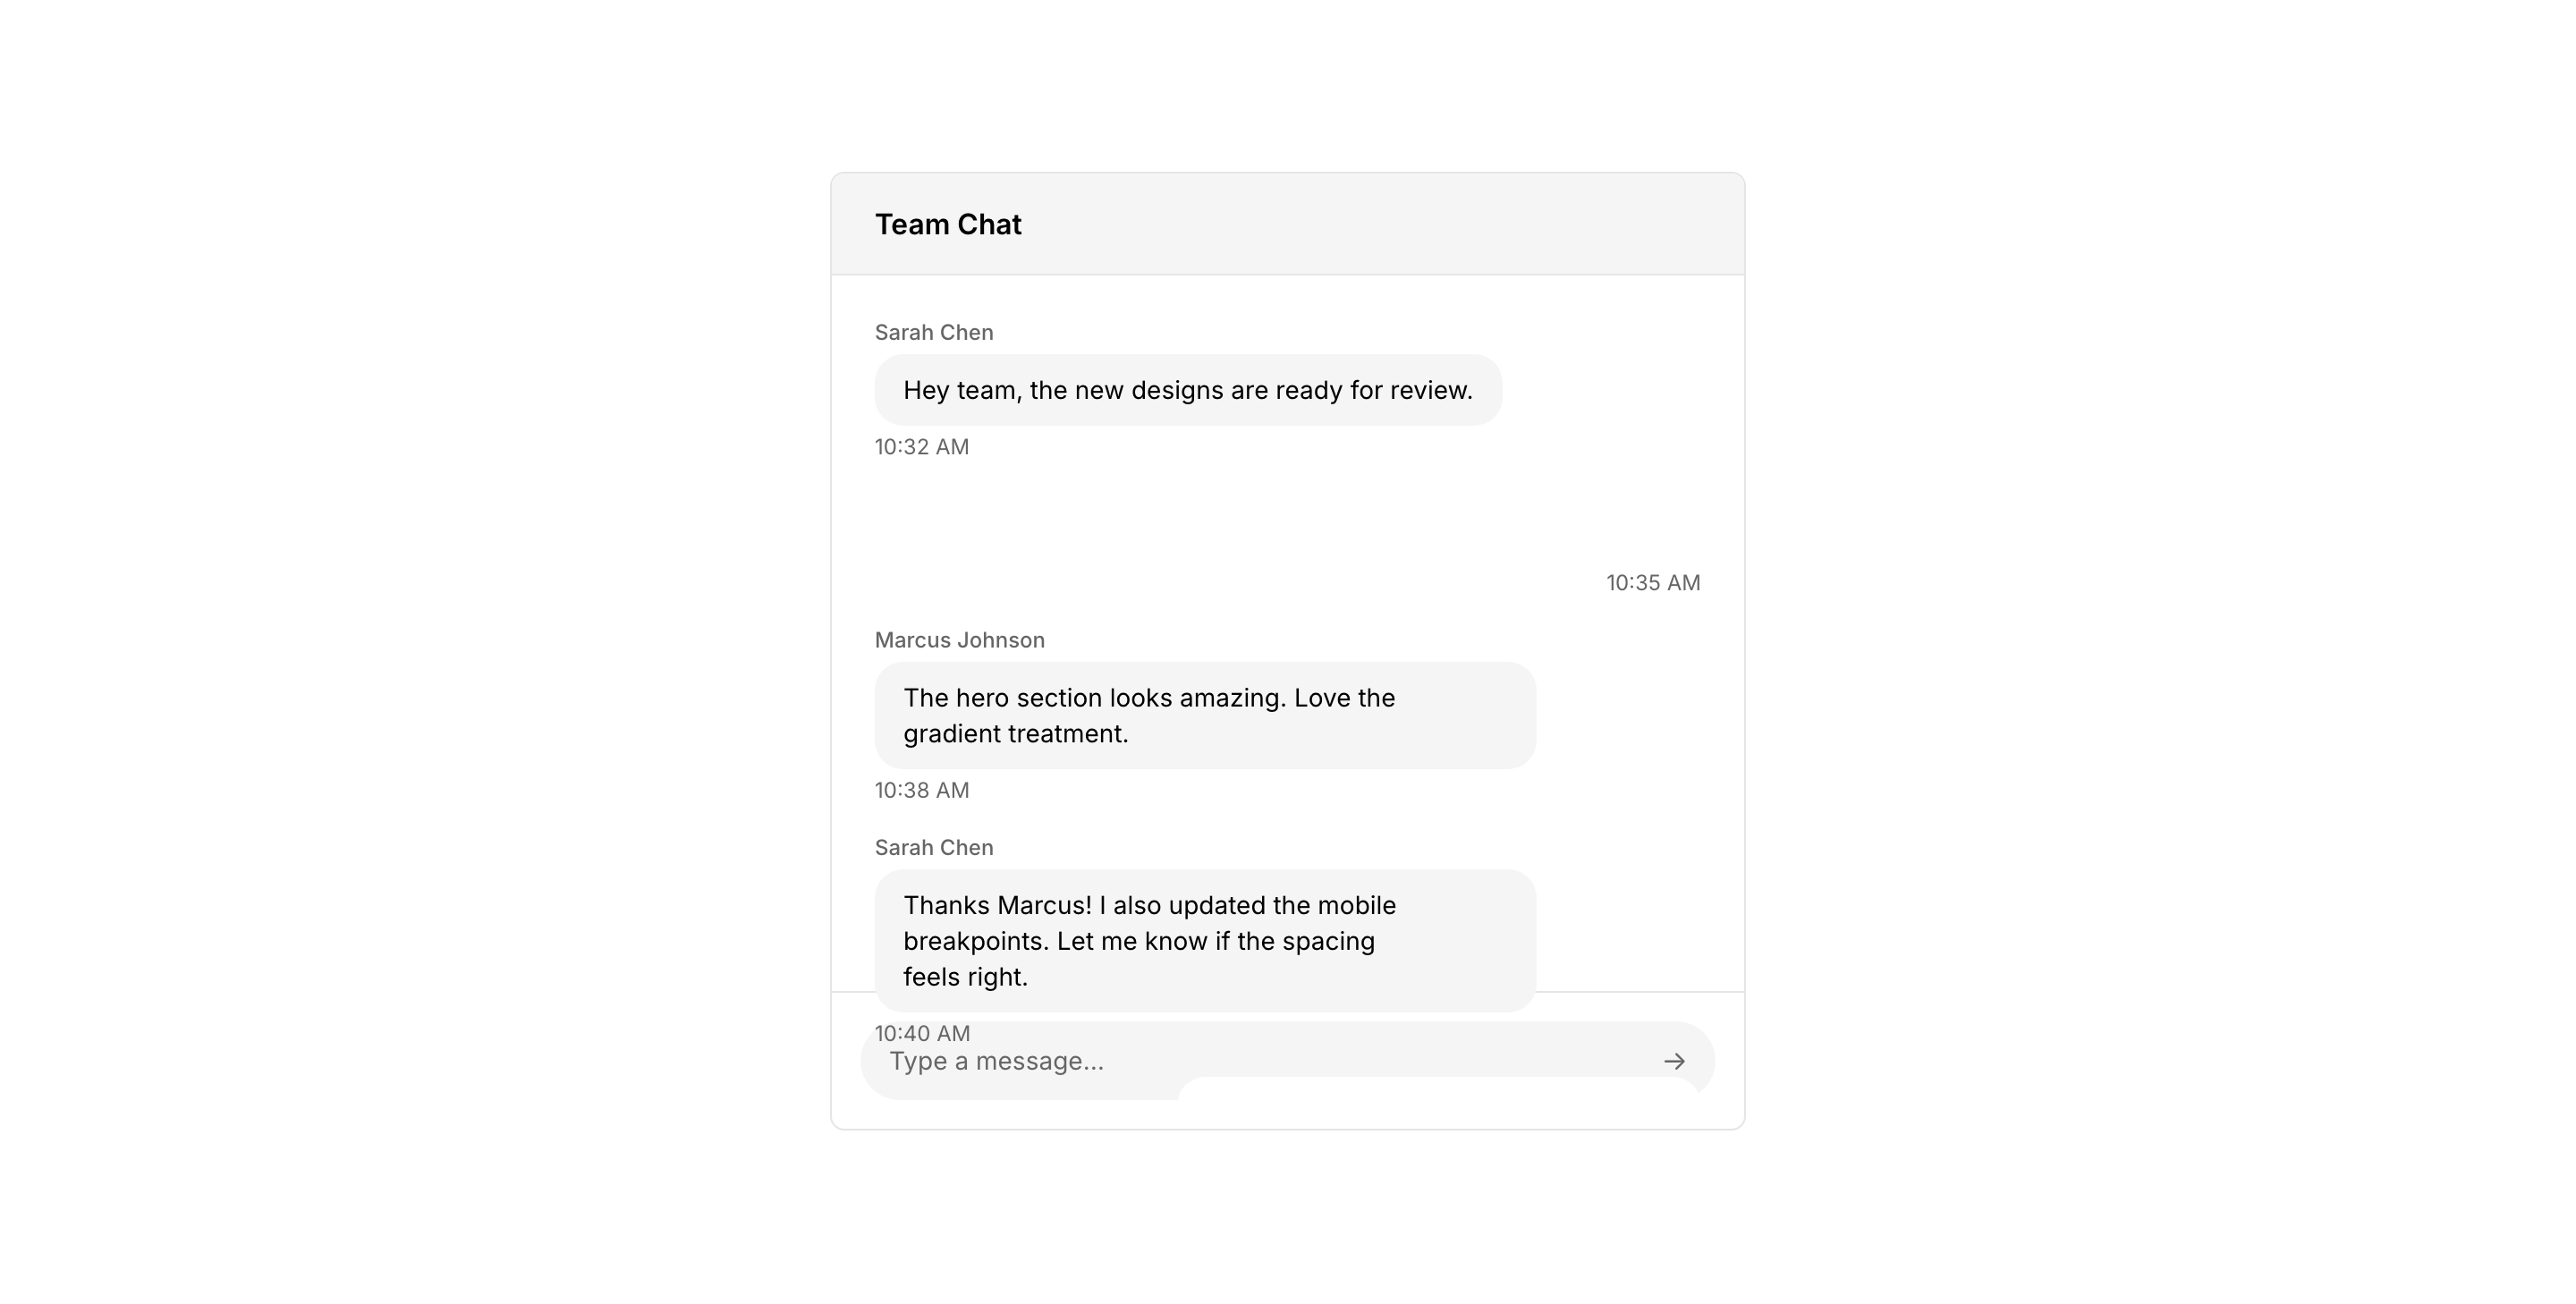Viewport: 2576px width, 1304px height.
Task: Select the 'Thanks Marcus!' message bubble
Action: click(x=1205, y=940)
